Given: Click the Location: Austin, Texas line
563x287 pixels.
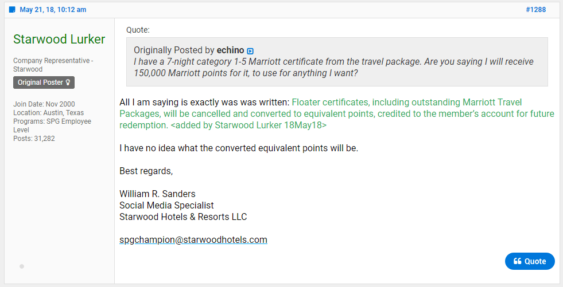Looking at the screenshot, I should 48,113.
